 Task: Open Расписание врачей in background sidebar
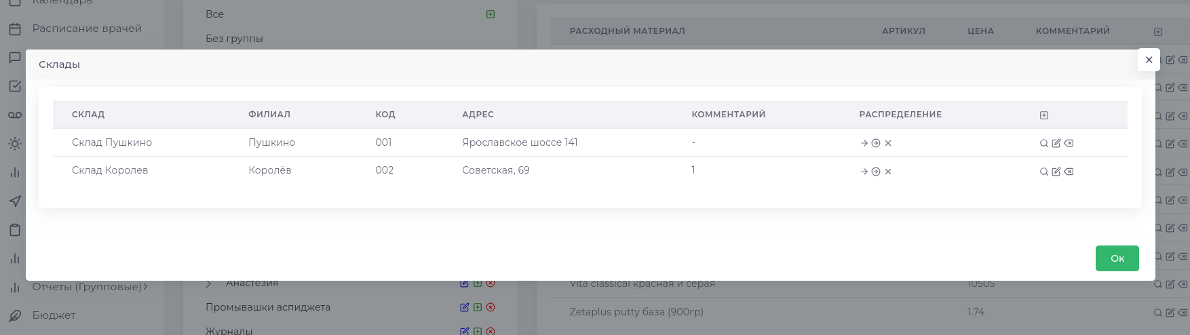87,28
